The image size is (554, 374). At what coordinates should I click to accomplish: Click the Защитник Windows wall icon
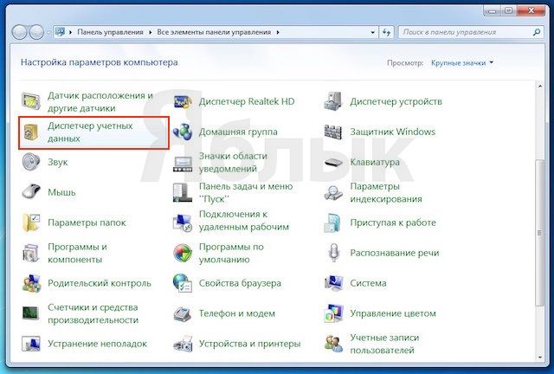[x=333, y=132]
